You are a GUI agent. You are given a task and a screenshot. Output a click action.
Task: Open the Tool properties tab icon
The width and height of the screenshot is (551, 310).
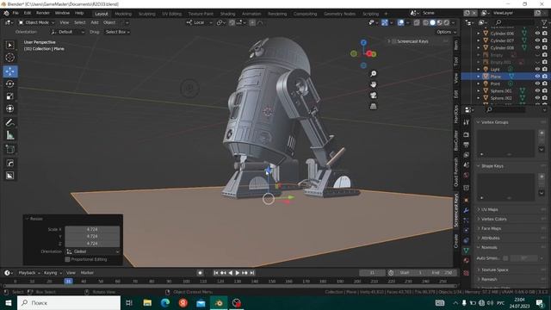(x=467, y=122)
